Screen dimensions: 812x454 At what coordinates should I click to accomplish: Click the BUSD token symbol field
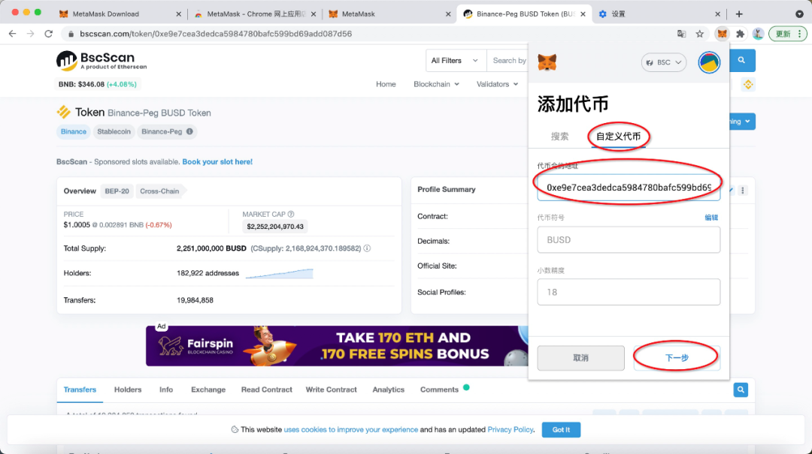click(x=629, y=240)
